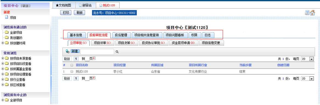Click the folder icon of 我创建的
Image resolution: width=320 pixels, height=105 pixels.
(x=7, y=38)
